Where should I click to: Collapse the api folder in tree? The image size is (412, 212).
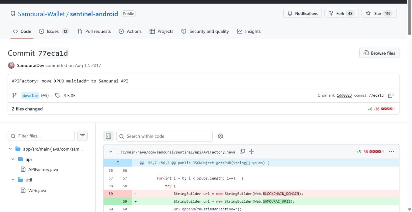[x=13, y=159]
